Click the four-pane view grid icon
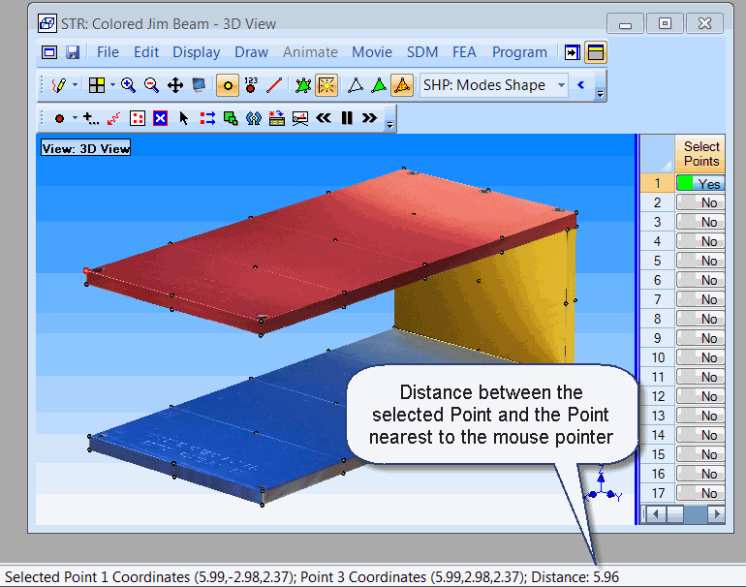The height and width of the screenshot is (587, 746). (97, 85)
